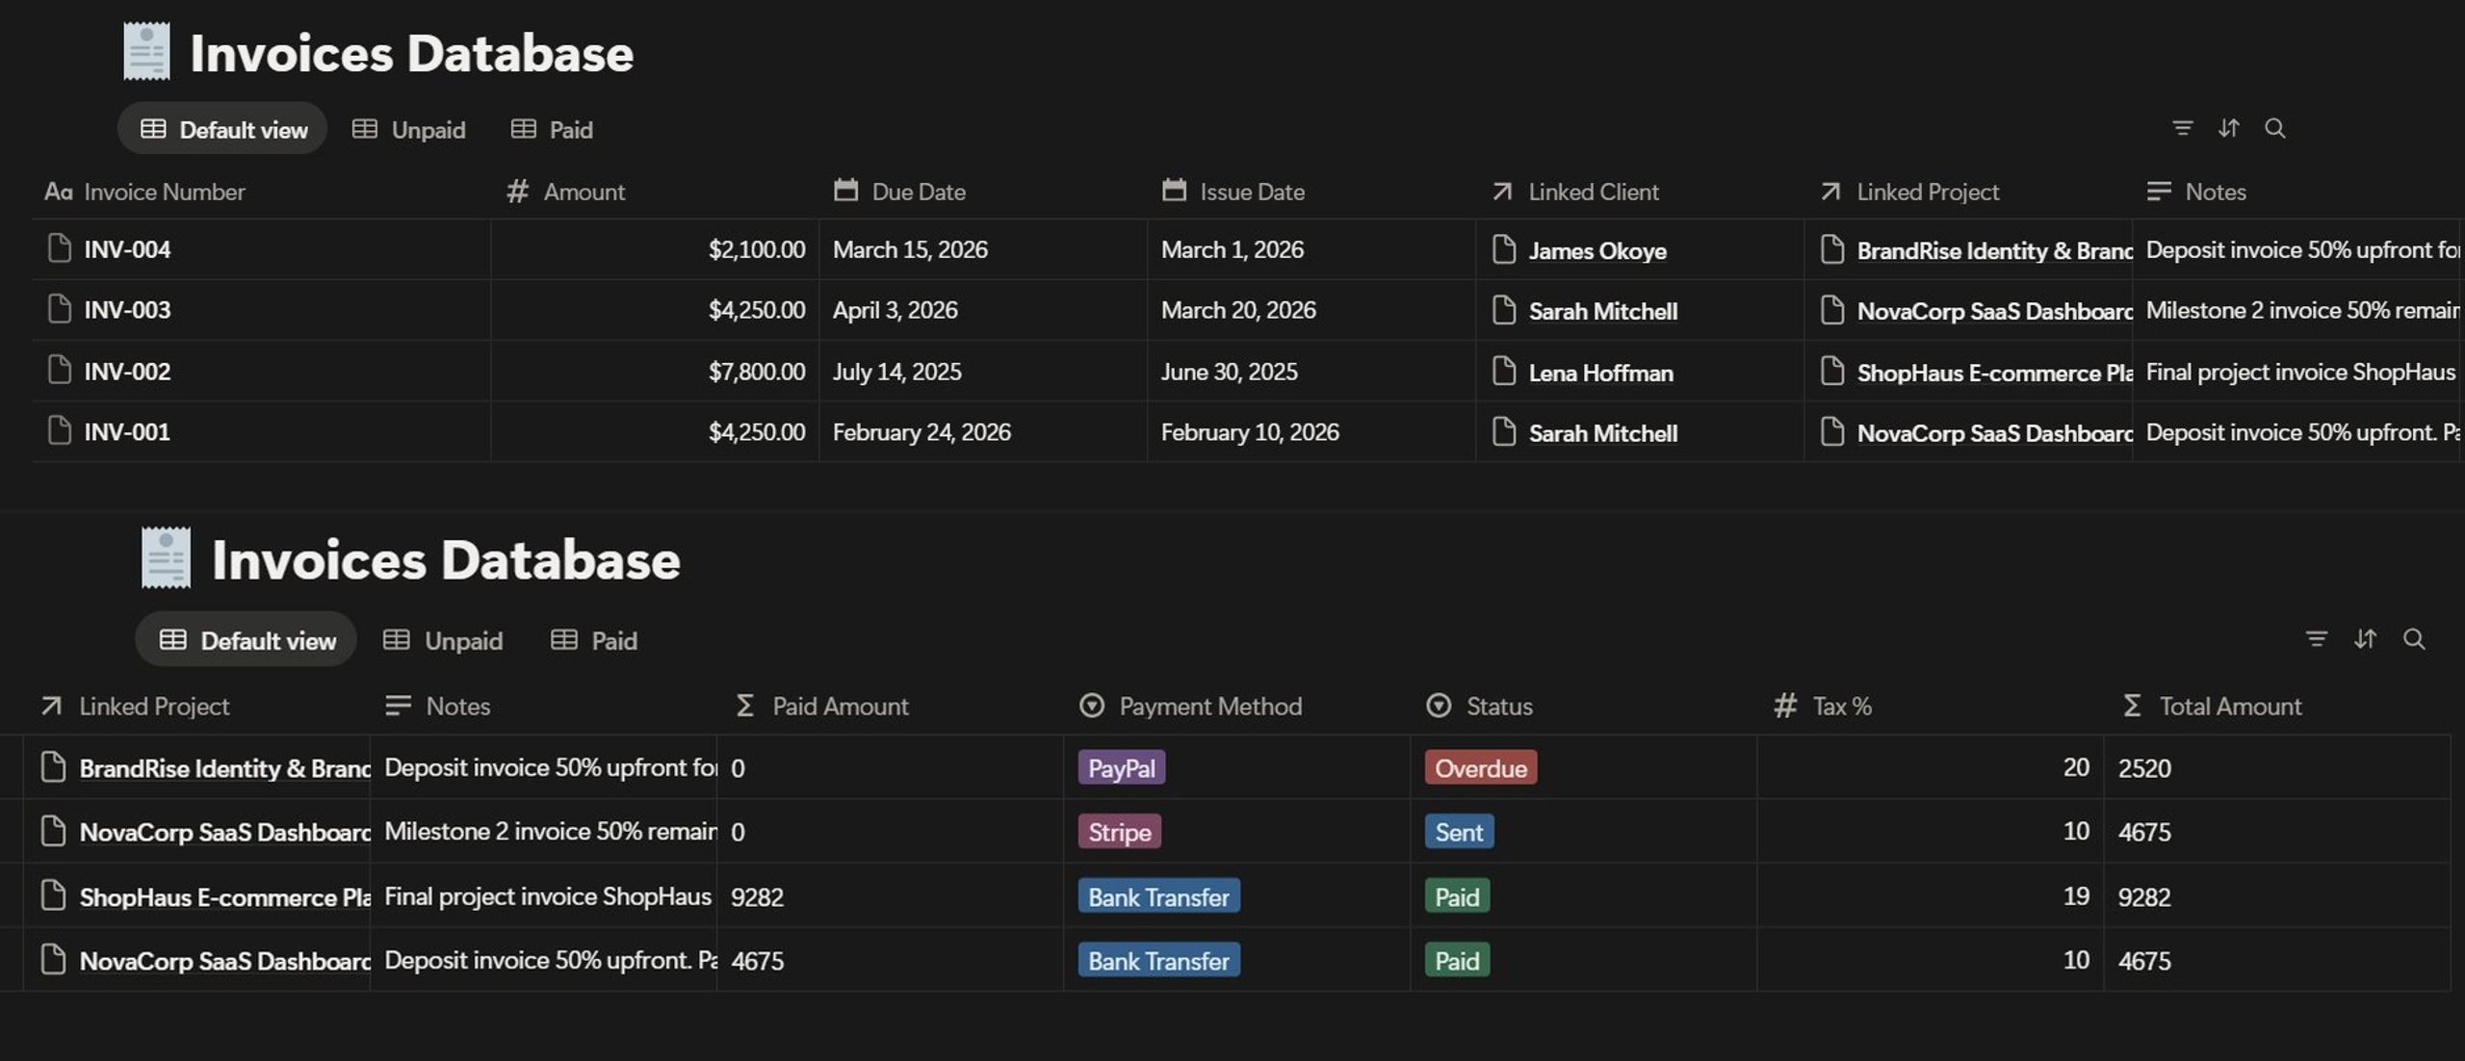This screenshot has width=2465, height=1061.
Task: Select Default view tab in top database
Action: (x=222, y=129)
